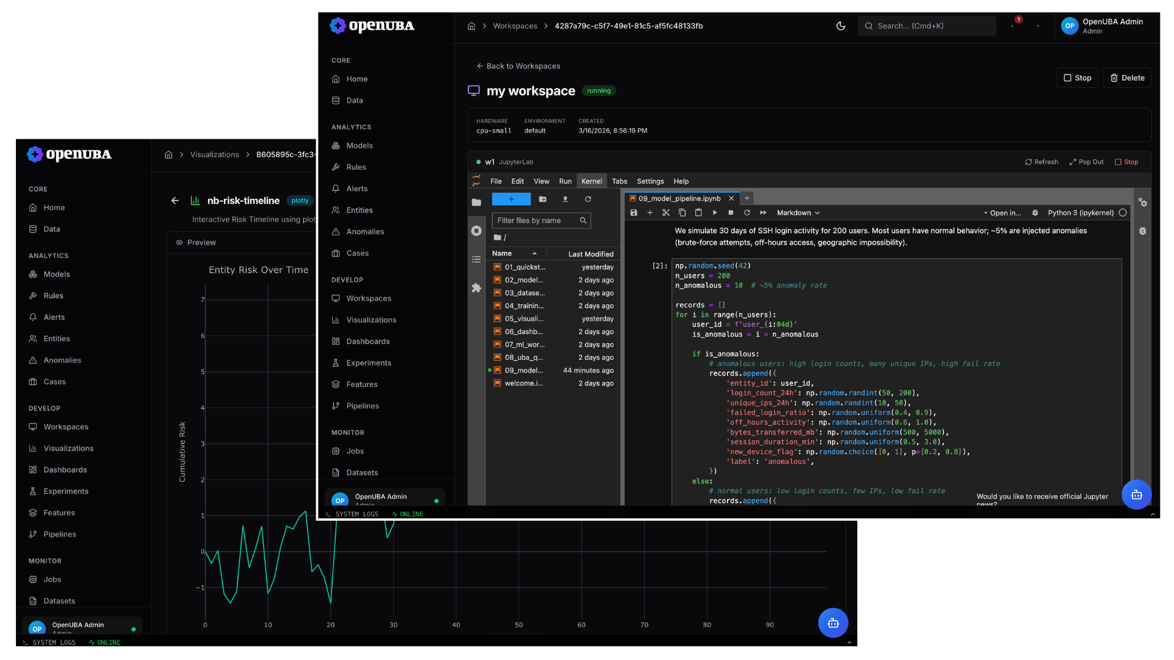This screenshot has width=1174, height=660.
Task: Run the current cell with the play icon
Action: coord(715,213)
